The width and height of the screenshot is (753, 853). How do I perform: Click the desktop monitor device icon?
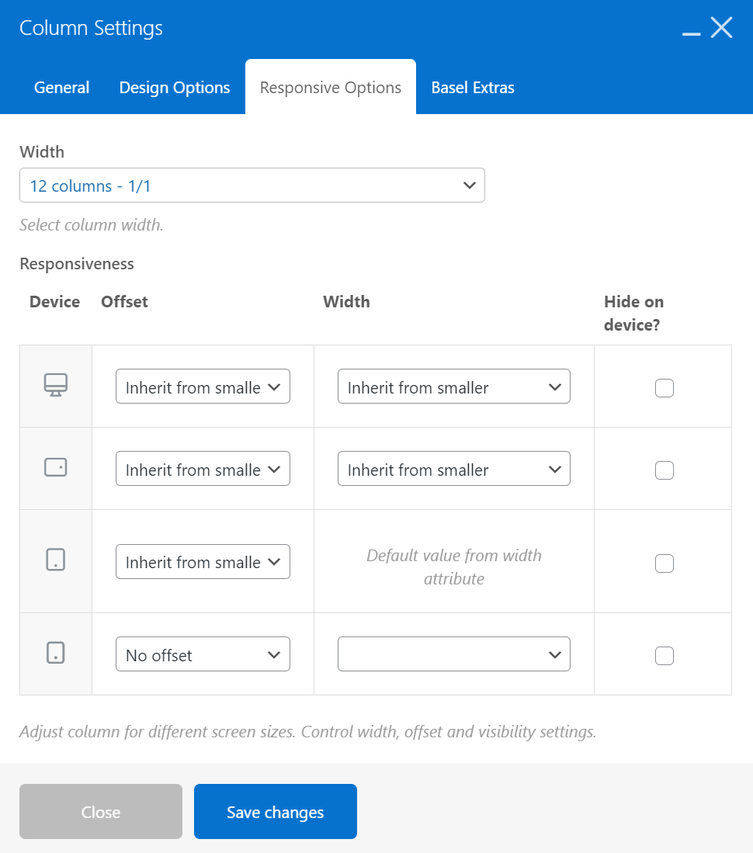point(56,385)
